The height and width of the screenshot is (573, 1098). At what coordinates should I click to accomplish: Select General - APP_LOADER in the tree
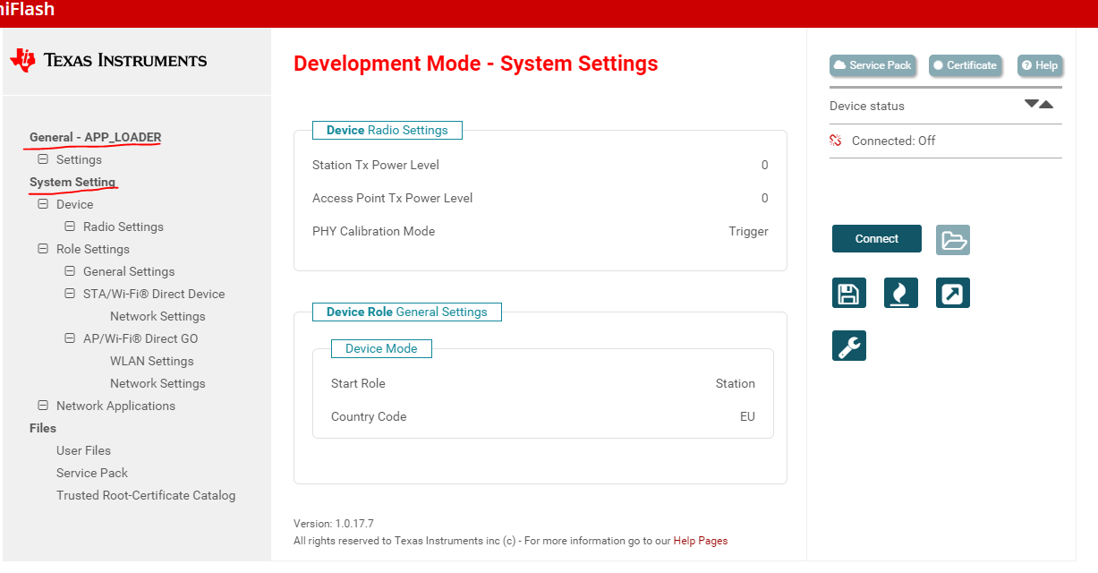(95, 137)
